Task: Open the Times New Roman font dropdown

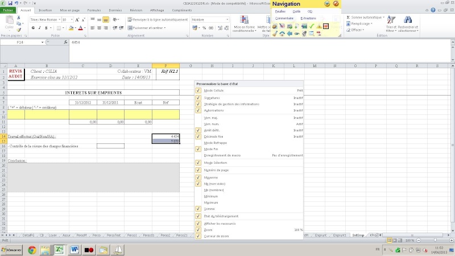Action: [x=60, y=20]
